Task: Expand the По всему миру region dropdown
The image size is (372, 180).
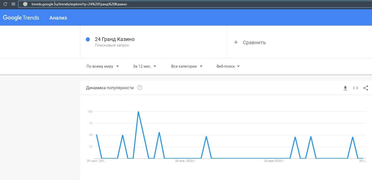Action: (x=103, y=66)
